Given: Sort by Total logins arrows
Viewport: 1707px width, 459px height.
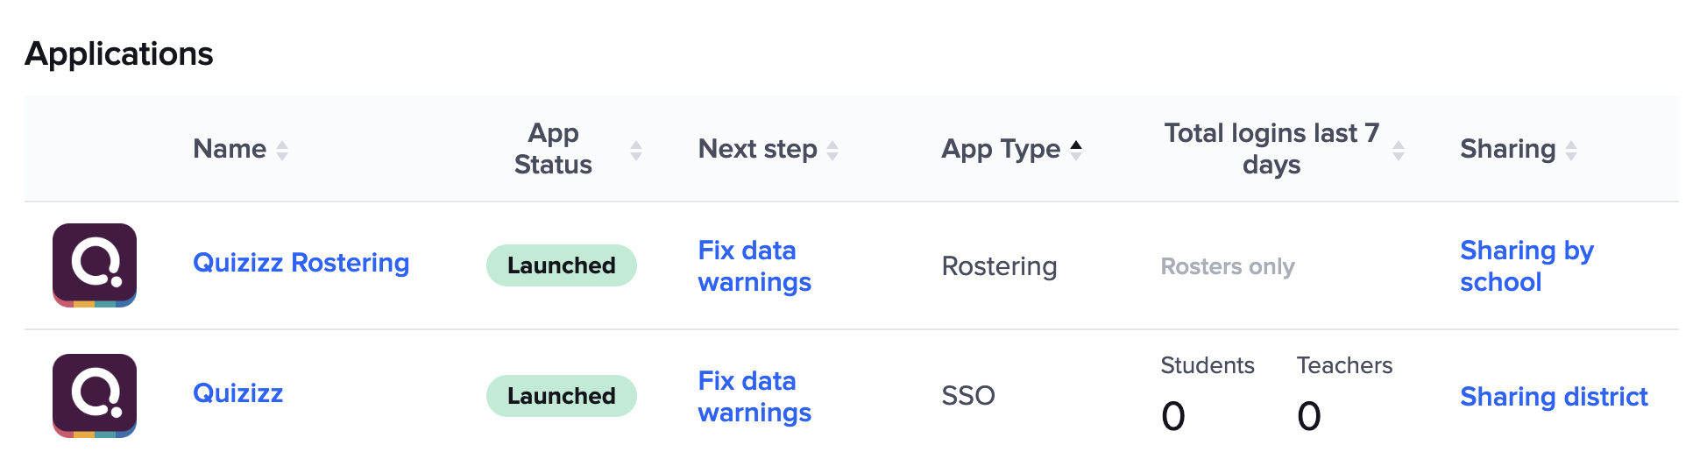Looking at the screenshot, I should [x=1399, y=151].
